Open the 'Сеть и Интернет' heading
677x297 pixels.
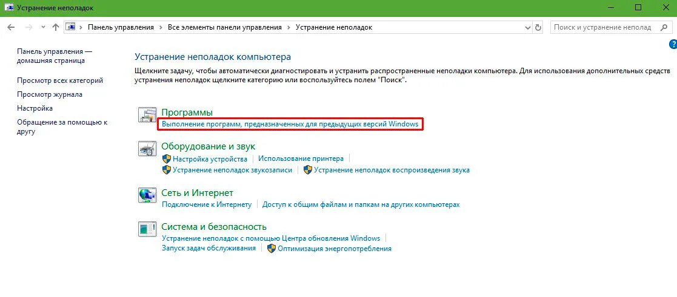[x=198, y=193]
